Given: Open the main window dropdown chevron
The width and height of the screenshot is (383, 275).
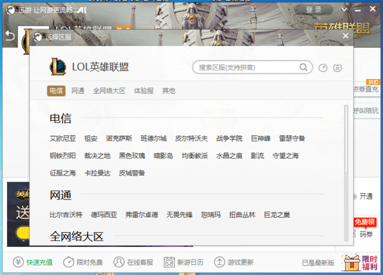Looking at the screenshot, I should 344,10.
